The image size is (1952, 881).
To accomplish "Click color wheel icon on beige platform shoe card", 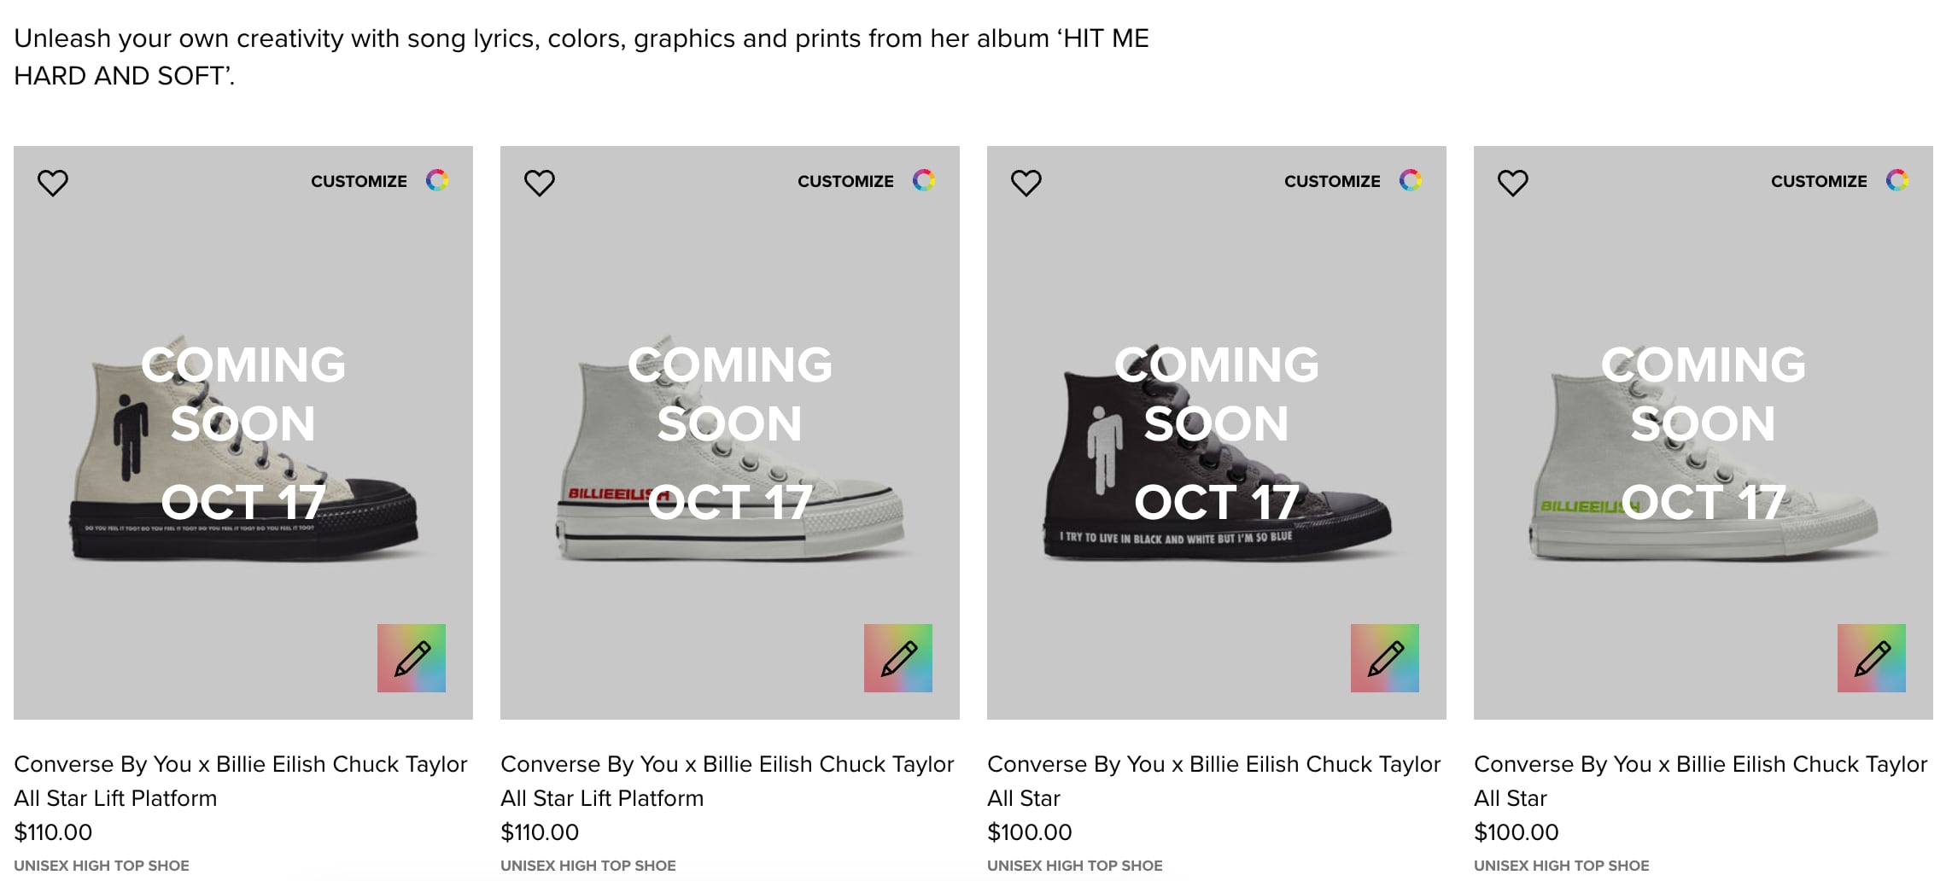I will [x=437, y=180].
